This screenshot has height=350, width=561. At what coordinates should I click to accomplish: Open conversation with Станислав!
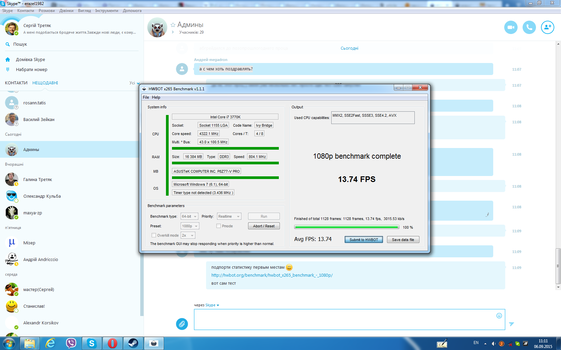(x=69, y=306)
